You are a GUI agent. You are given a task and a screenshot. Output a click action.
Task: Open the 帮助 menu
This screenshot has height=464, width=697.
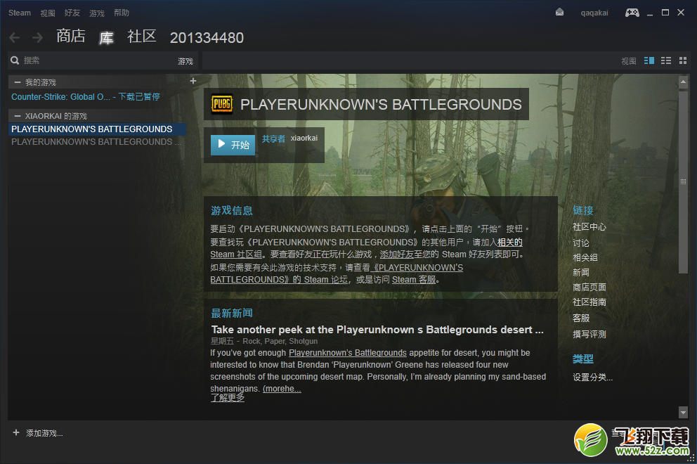coord(122,13)
